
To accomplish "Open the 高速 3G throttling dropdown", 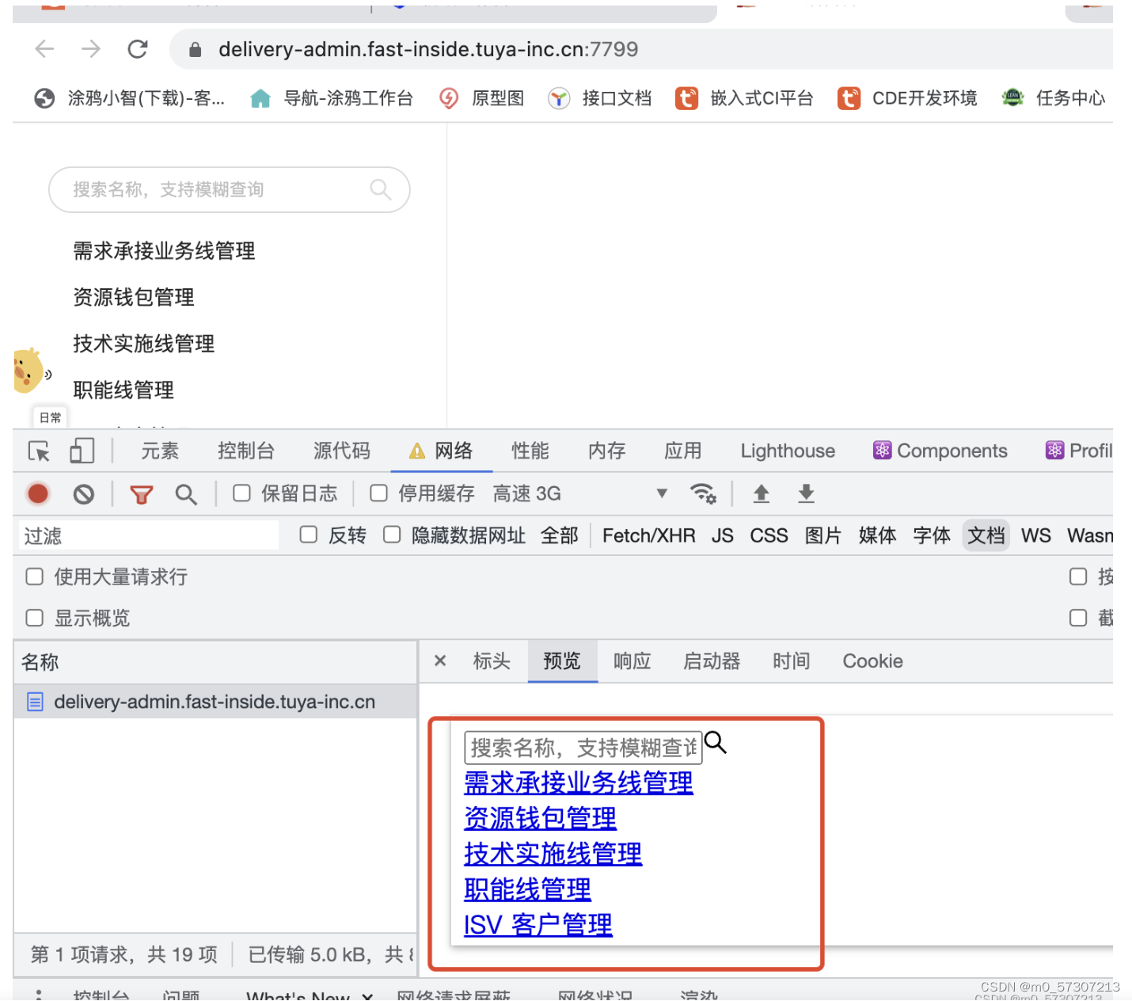I will (x=580, y=494).
